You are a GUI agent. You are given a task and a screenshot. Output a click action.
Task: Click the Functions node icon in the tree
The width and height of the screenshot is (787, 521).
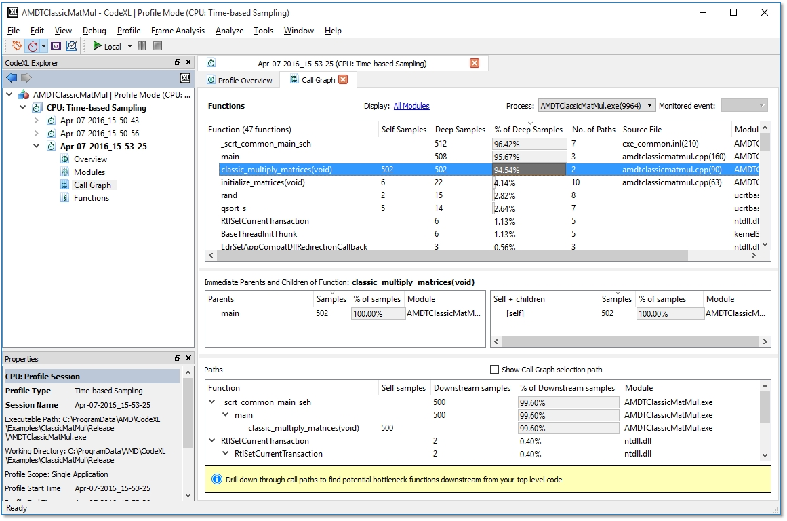pyautogui.click(x=65, y=198)
